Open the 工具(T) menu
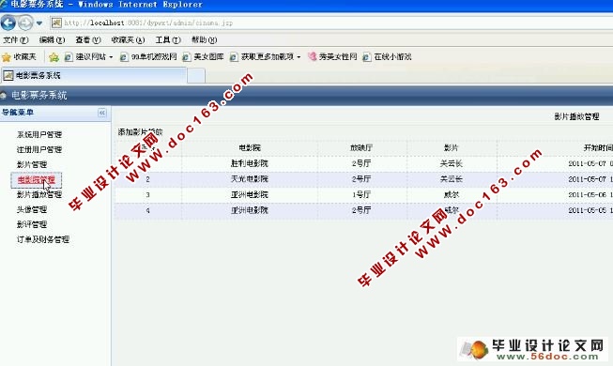The height and width of the screenshot is (366, 613). pos(168,39)
